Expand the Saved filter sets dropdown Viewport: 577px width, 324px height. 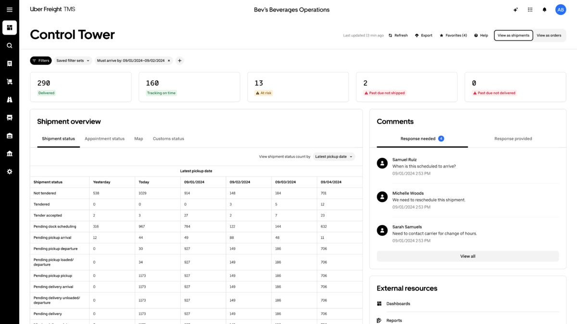click(x=73, y=60)
